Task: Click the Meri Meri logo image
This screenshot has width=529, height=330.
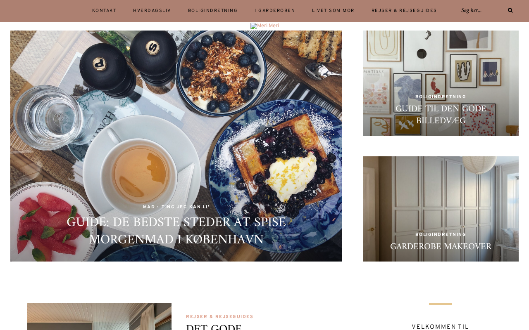Action: pos(264,26)
